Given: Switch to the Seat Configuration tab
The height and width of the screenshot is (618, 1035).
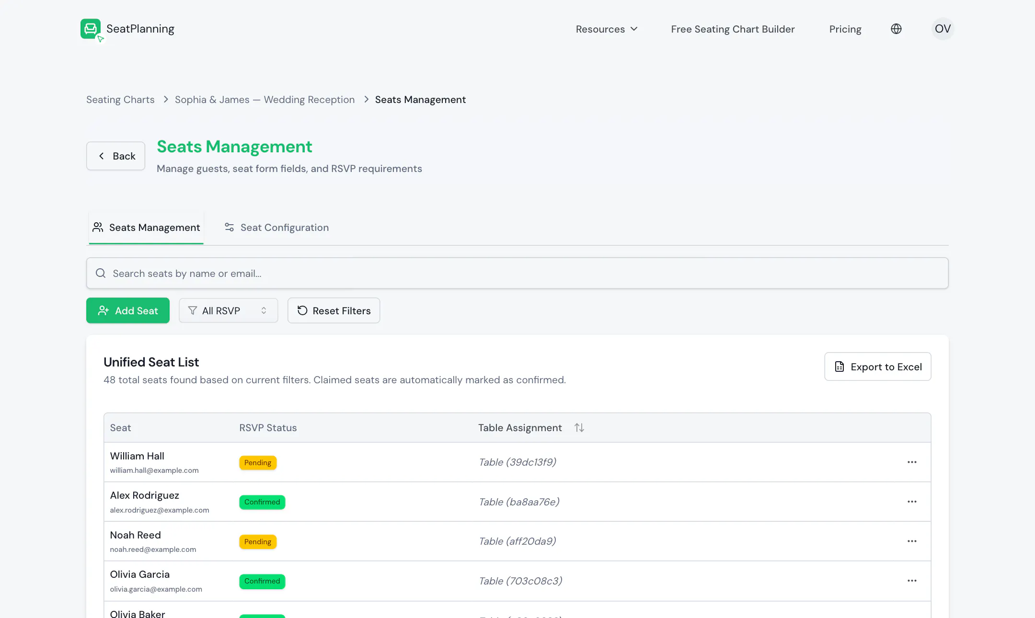Looking at the screenshot, I should point(276,228).
